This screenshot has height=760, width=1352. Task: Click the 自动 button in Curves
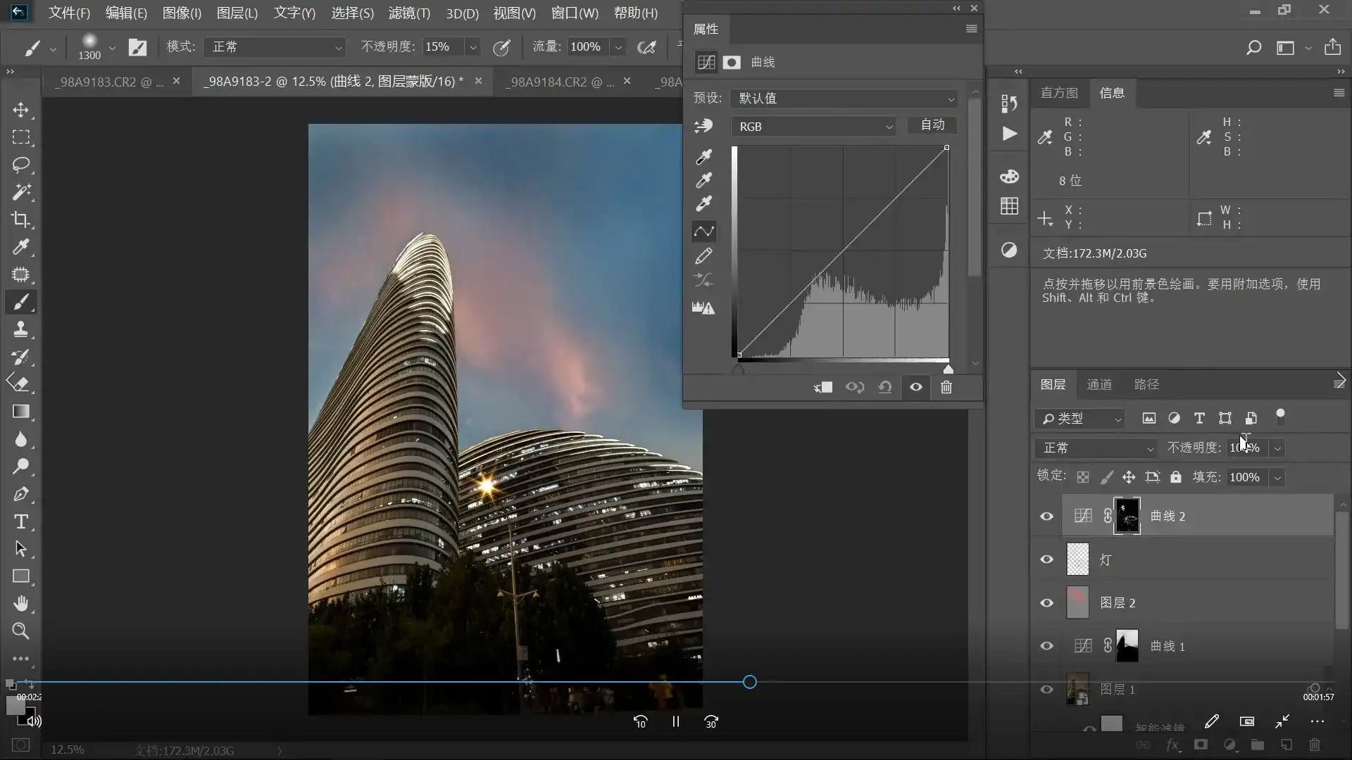coord(932,125)
